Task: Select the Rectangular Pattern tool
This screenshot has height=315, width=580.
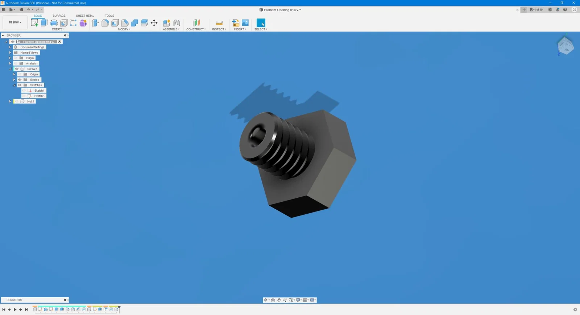Action: [x=73, y=23]
